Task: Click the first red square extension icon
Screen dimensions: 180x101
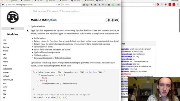Action: (170, 4)
